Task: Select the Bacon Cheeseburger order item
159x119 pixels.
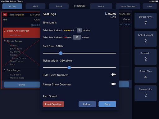Action: [21, 33]
